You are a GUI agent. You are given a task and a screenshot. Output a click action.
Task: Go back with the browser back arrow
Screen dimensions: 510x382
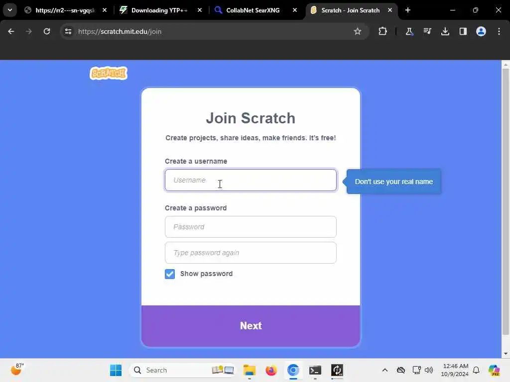[11, 31]
